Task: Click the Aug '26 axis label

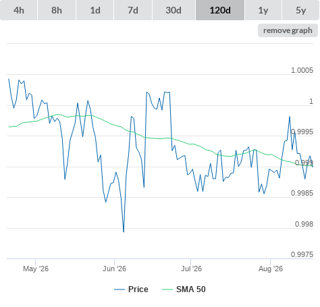Action: [x=271, y=269]
